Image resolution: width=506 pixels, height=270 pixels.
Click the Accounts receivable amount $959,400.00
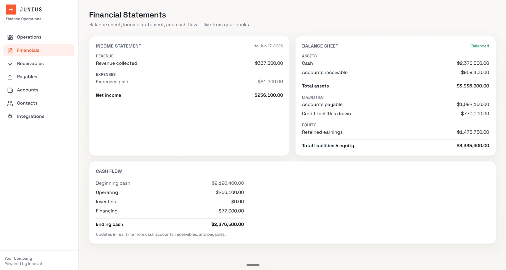click(475, 72)
